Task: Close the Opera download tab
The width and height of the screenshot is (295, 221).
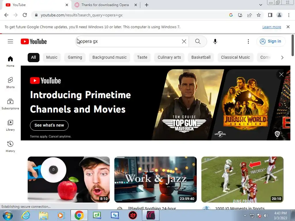Action: 135,5
